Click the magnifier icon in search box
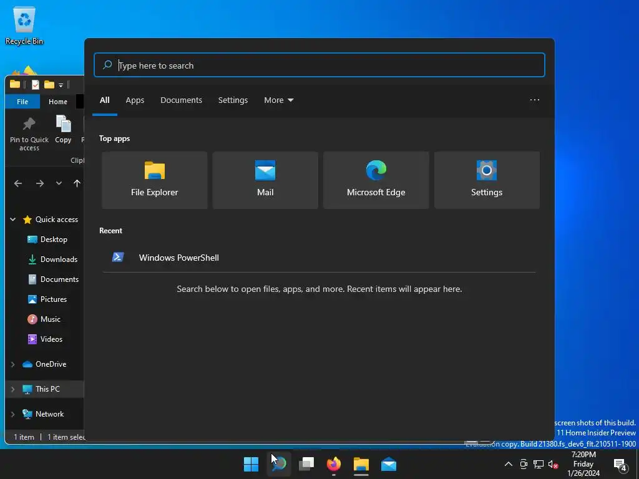Viewport: 639px width, 479px height. coord(107,65)
